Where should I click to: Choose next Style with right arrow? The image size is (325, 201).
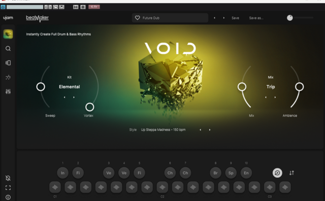pos(210,130)
